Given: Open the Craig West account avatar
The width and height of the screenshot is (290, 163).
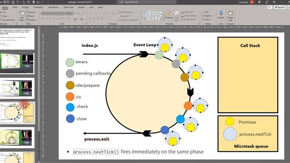Looking at the screenshot, I should tap(252, 2).
